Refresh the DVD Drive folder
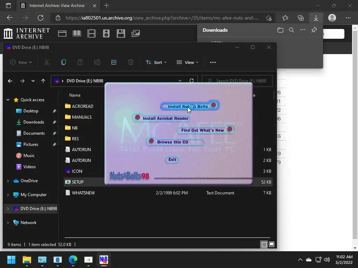 (192, 81)
